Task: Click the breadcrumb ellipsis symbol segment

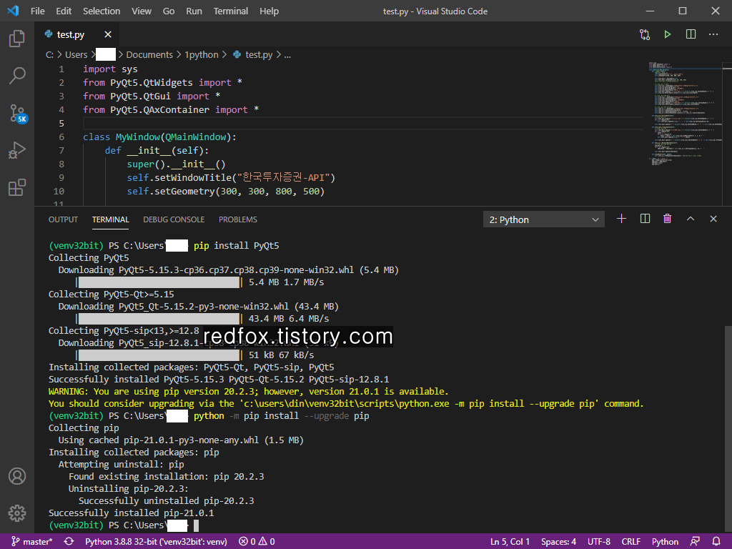Action: point(287,54)
